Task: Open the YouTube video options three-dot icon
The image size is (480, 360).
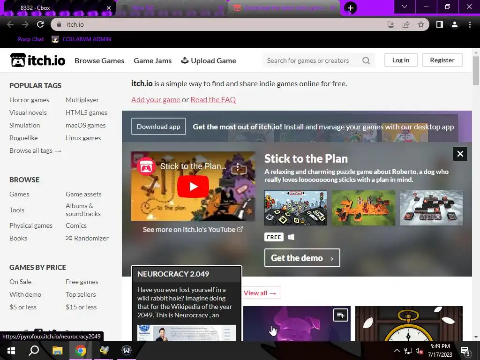Action: [238, 167]
